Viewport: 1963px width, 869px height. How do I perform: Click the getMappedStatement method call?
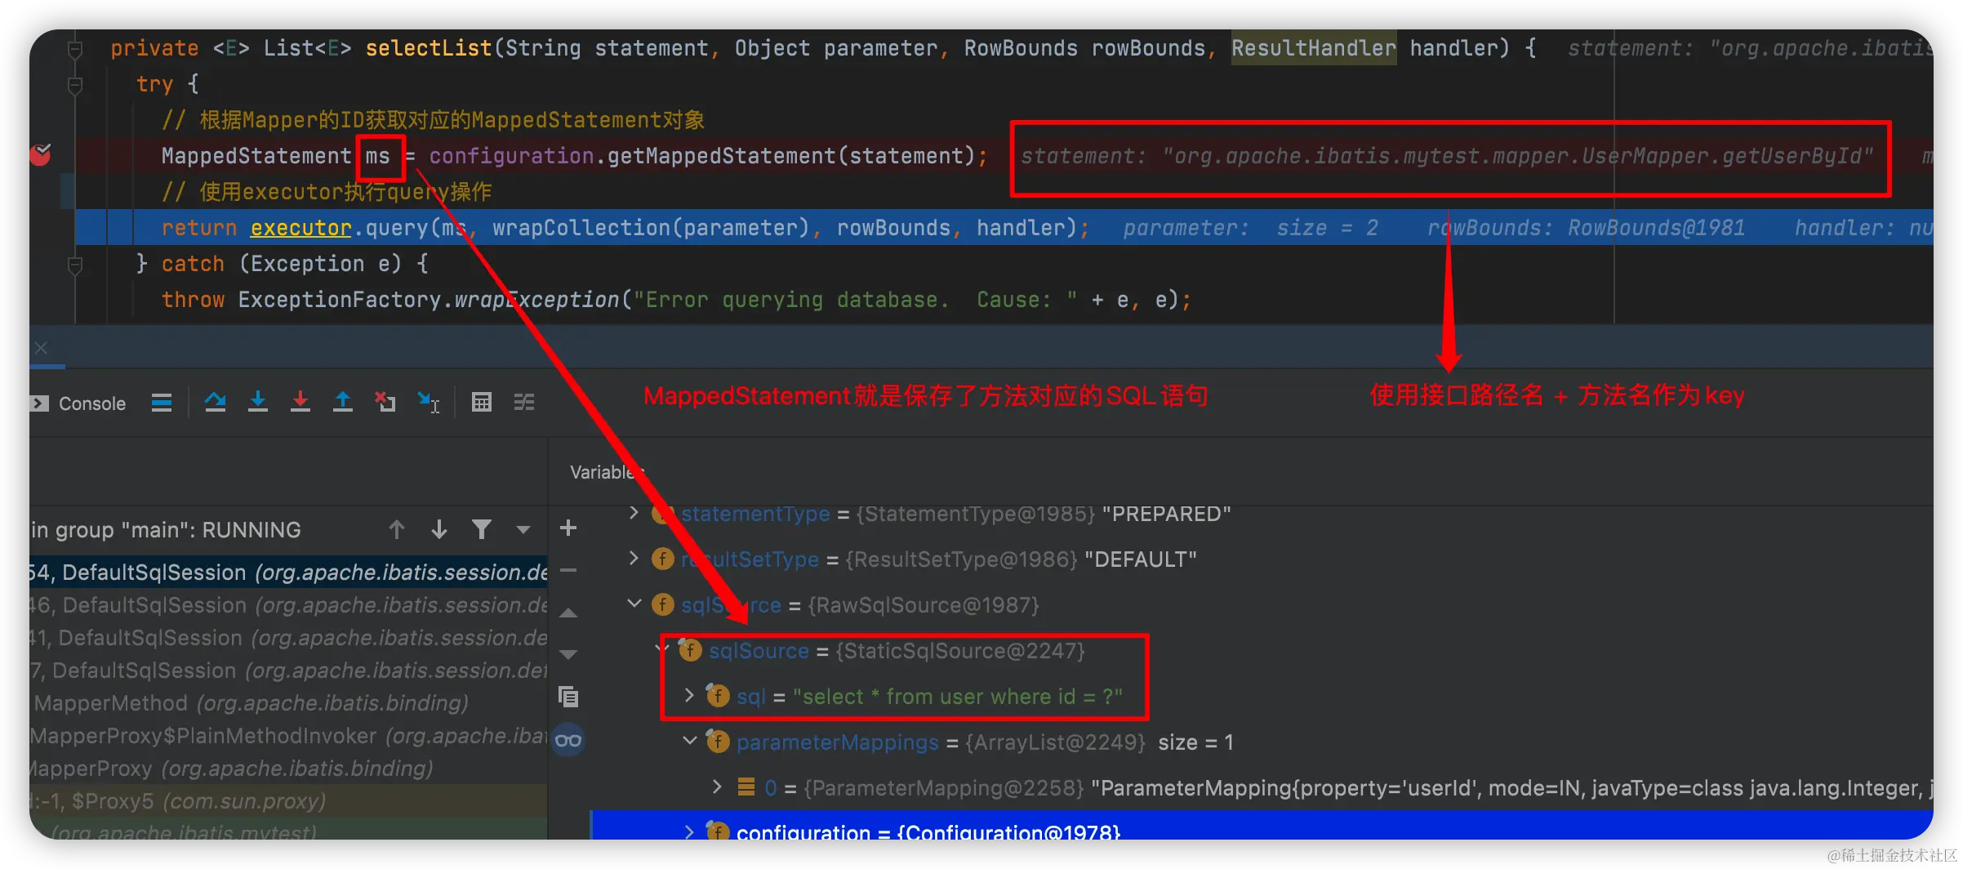722,156
